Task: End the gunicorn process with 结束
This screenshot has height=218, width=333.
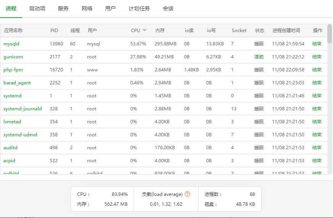Action: click(x=317, y=57)
